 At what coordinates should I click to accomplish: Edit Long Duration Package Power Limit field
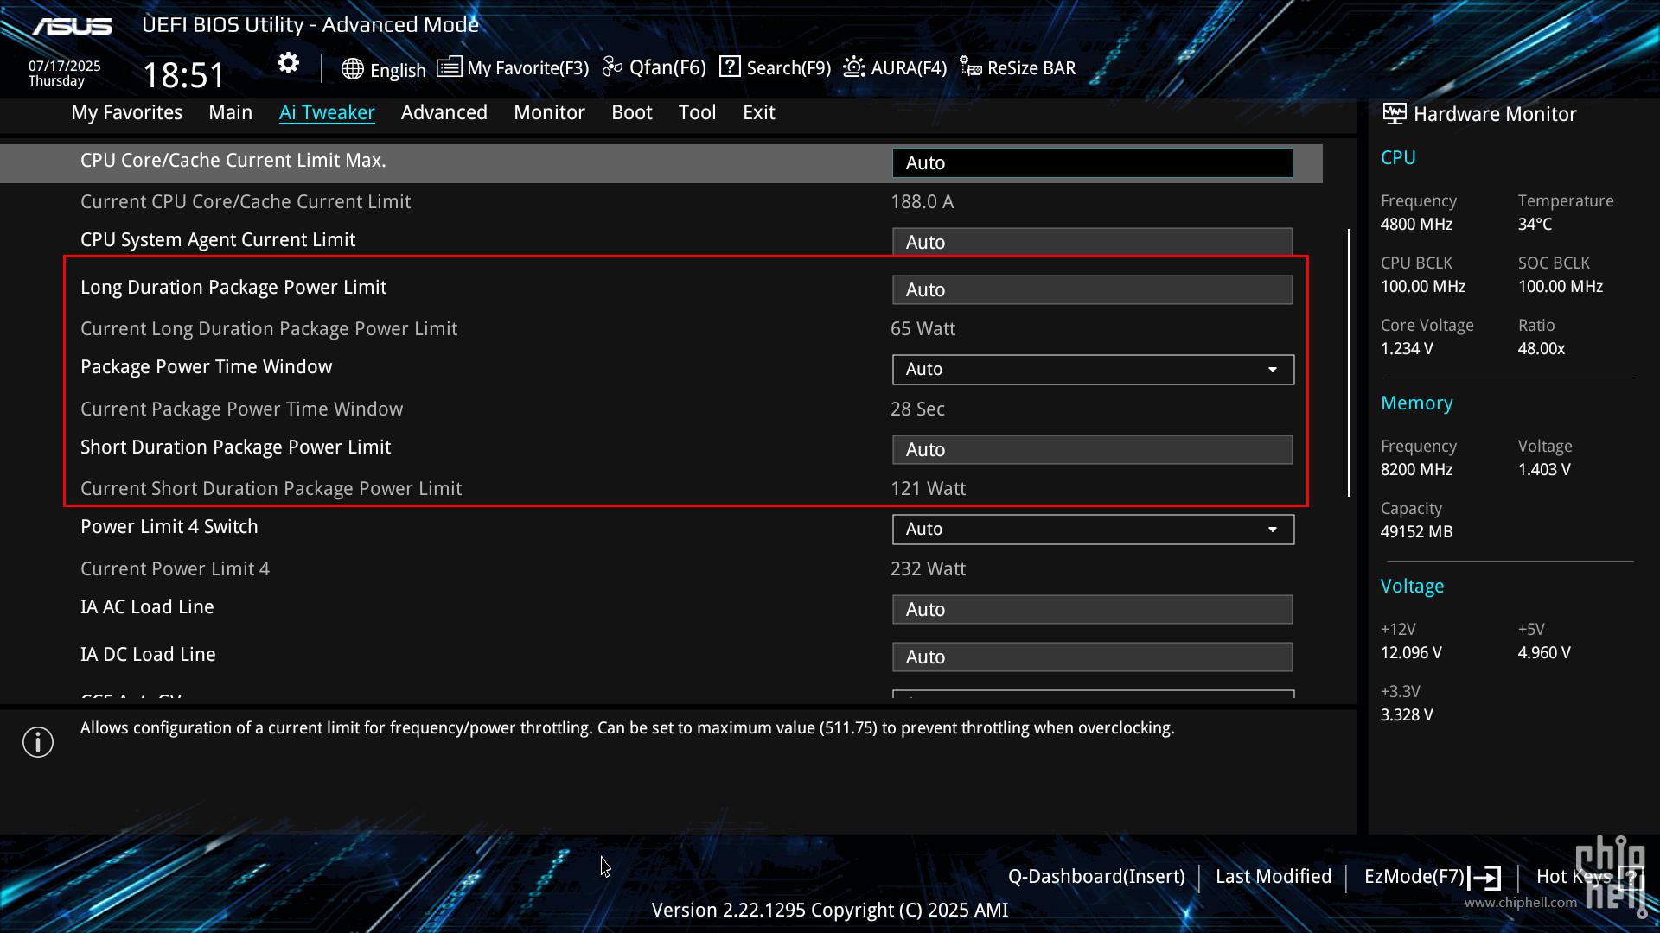tap(1093, 289)
